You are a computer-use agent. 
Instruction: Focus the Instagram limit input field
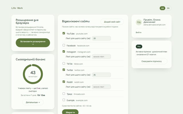(x=101, y=56)
